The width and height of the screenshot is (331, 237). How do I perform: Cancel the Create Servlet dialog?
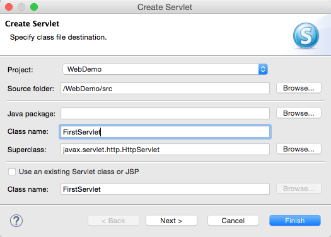[x=233, y=221]
